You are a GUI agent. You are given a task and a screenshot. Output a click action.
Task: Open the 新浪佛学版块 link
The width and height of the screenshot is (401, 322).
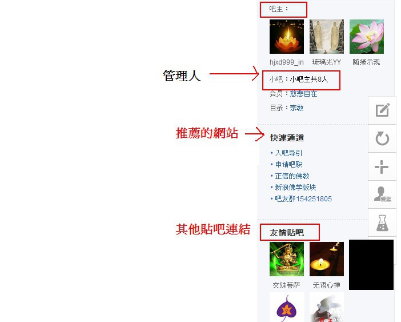point(295,188)
